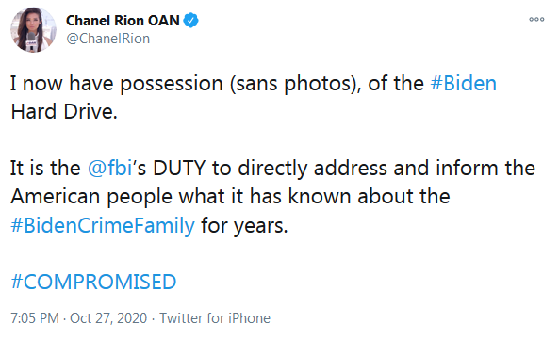Open the #Biden hashtag
Viewport: 559px width, 340px height.
464,83
